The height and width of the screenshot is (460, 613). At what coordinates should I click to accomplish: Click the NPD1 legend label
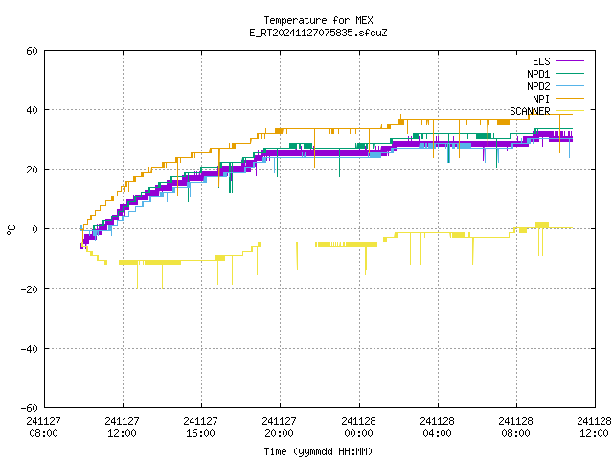point(538,74)
